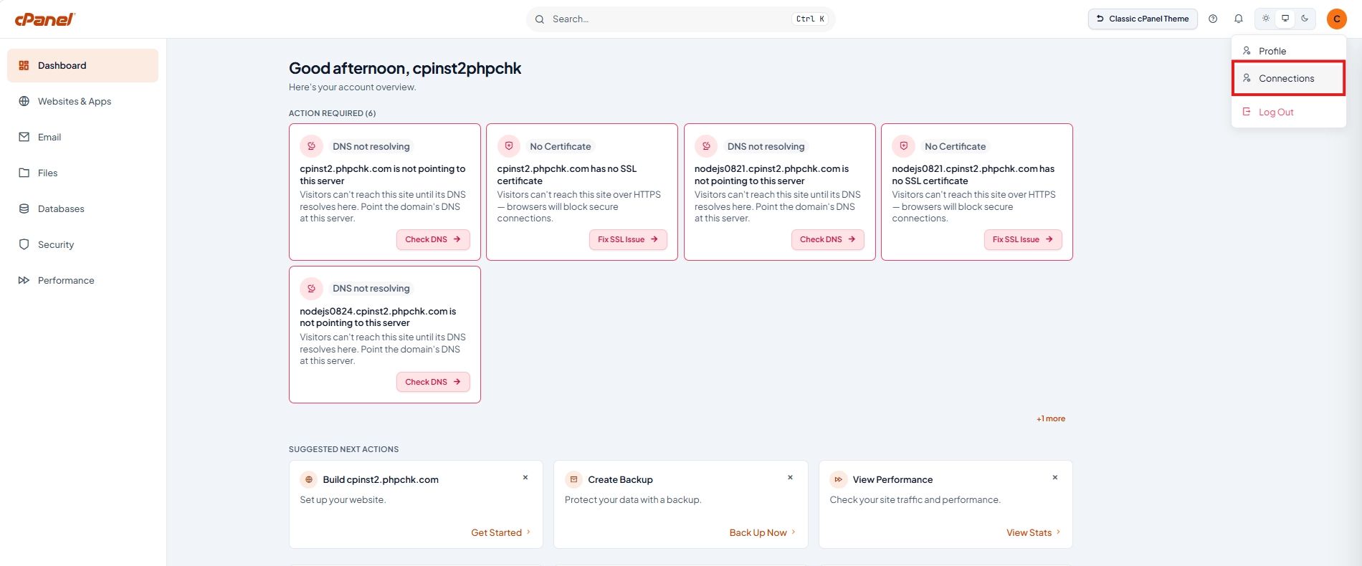Switch to Classic cPanel Theme
Viewport: 1362px width, 566px height.
click(x=1143, y=19)
